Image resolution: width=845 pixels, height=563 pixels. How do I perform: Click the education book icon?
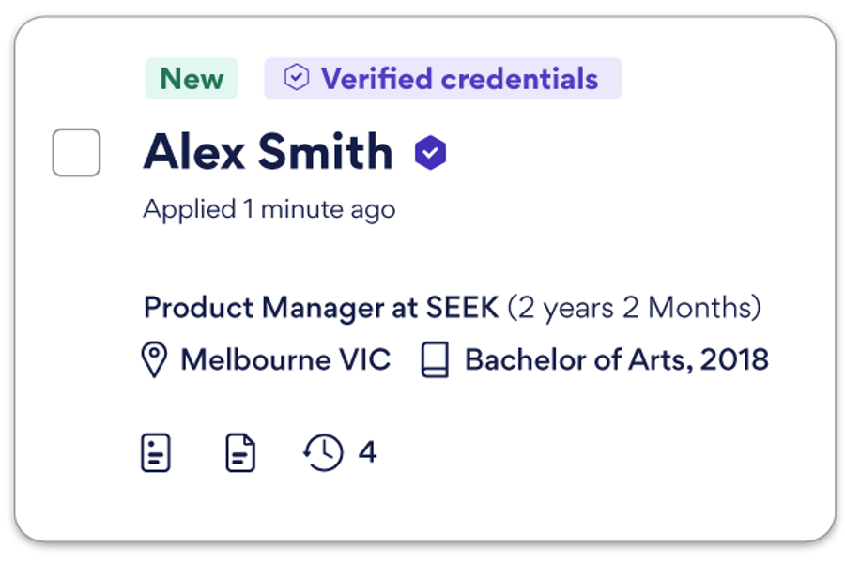[436, 360]
